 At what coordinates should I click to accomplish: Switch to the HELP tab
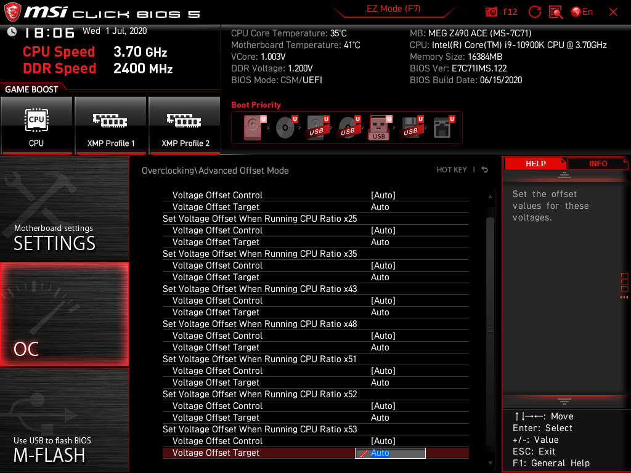click(x=535, y=163)
